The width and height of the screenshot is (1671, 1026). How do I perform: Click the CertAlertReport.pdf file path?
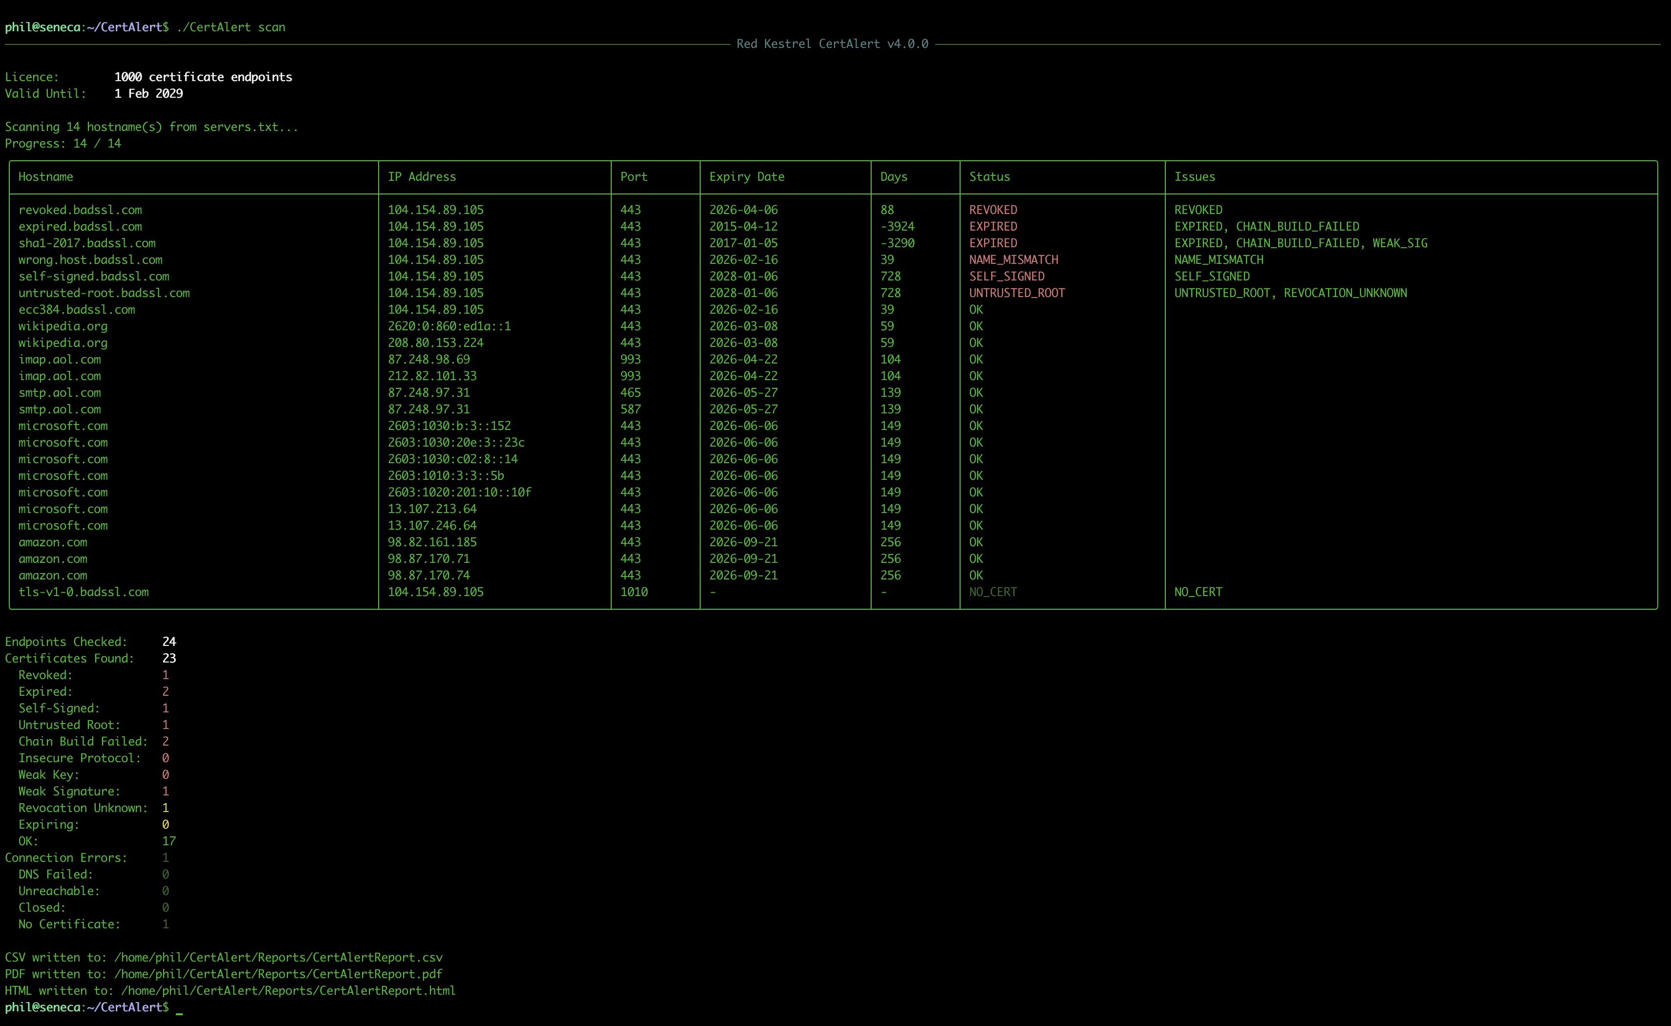tap(278, 974)
